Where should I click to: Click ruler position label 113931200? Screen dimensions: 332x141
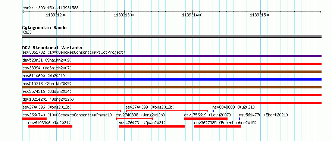coord(56,15)
